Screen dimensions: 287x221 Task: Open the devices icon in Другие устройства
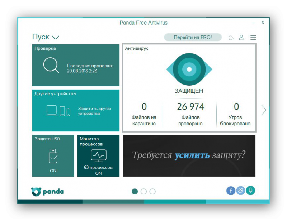point(58,111)
